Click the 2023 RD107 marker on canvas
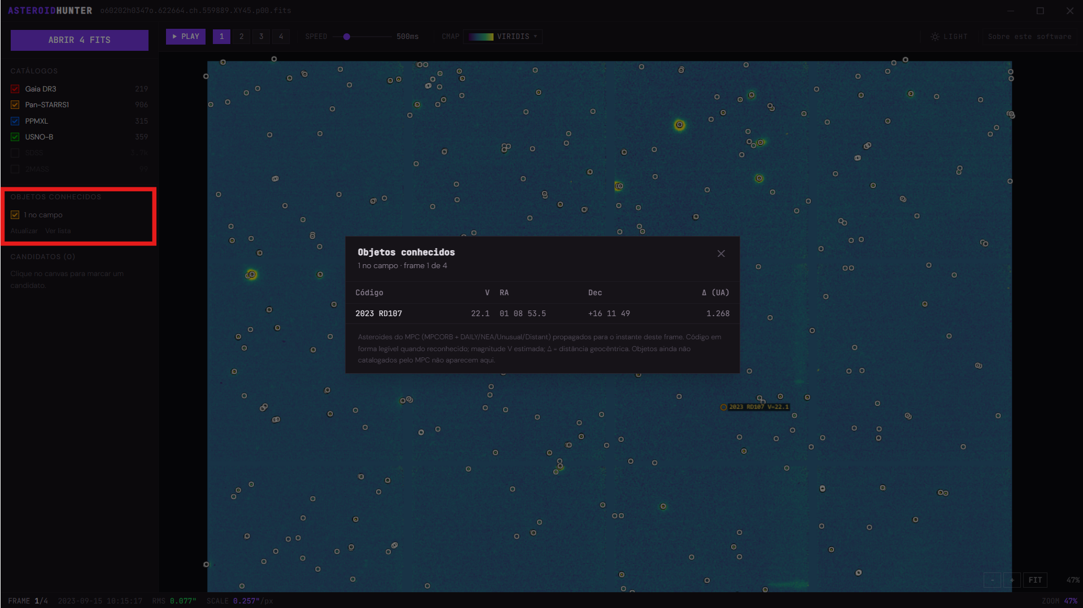 point(723,407)
